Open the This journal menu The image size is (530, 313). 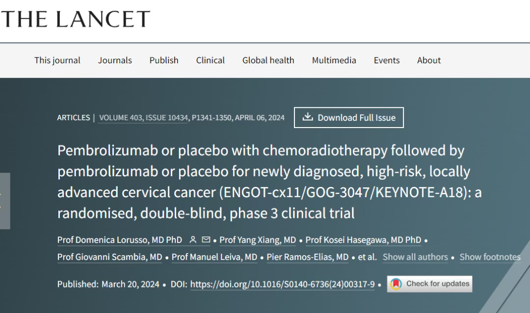[57, 60]
